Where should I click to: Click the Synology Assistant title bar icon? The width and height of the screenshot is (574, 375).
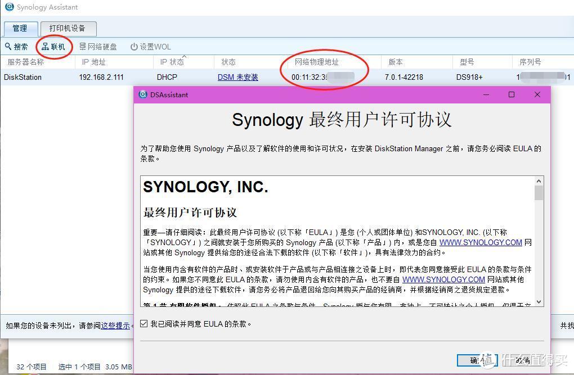point(9,7)
